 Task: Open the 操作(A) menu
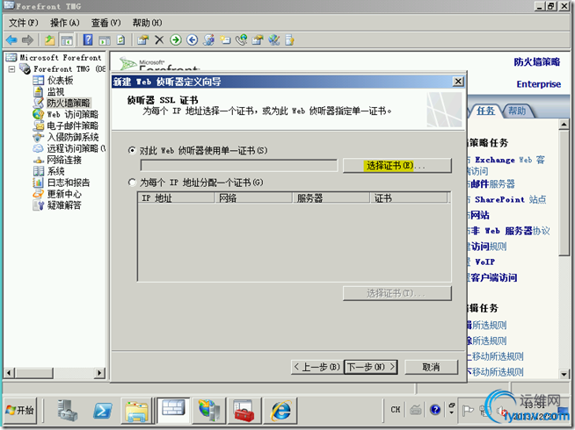tap(64, 23)
